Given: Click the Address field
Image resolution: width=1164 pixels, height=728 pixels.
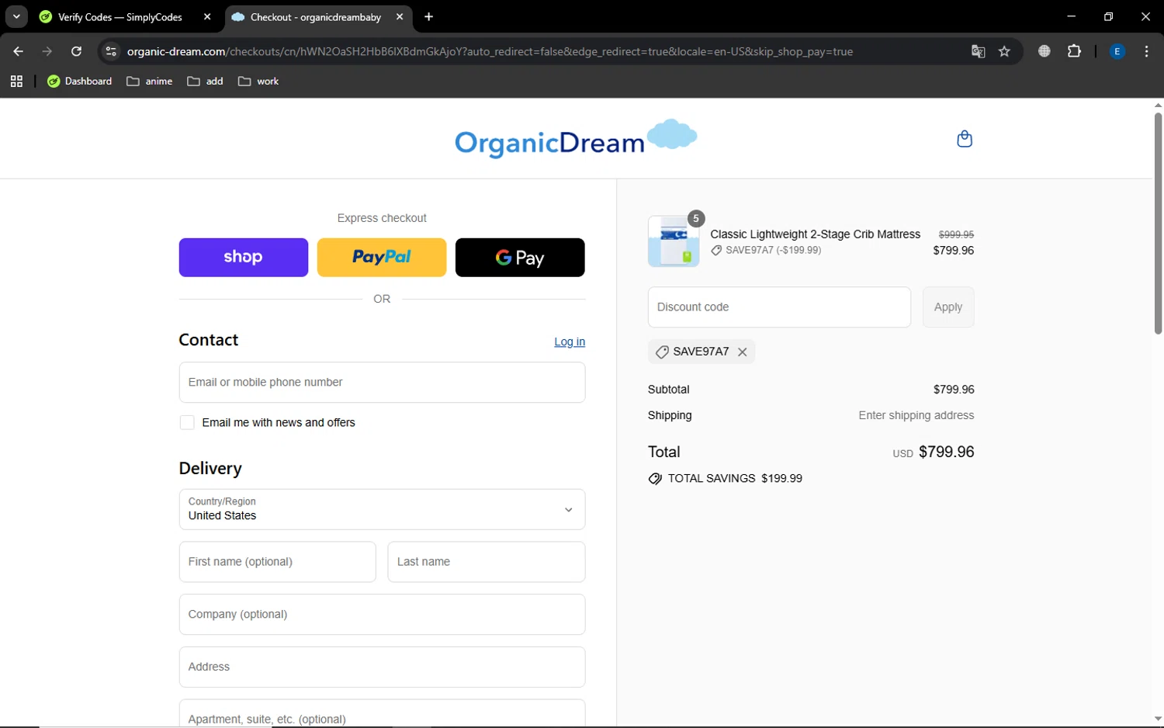Looking at the screenshot, I should tap(382, 667).
